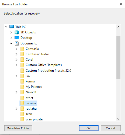Cancel the folder browse dialog

click(x=111, y=128)
